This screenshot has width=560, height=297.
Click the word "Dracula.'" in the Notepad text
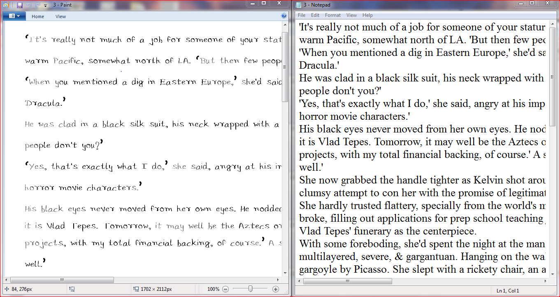click(x=318, y=65)
